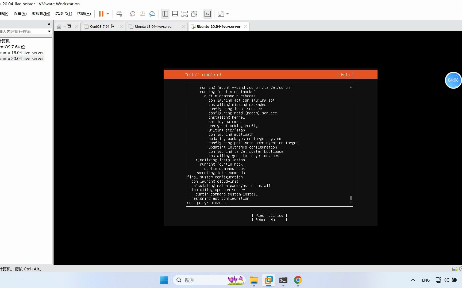
Task: Click VMware Workstation taskbar icon
Action: pyautogui.click(x=268, y=280)
